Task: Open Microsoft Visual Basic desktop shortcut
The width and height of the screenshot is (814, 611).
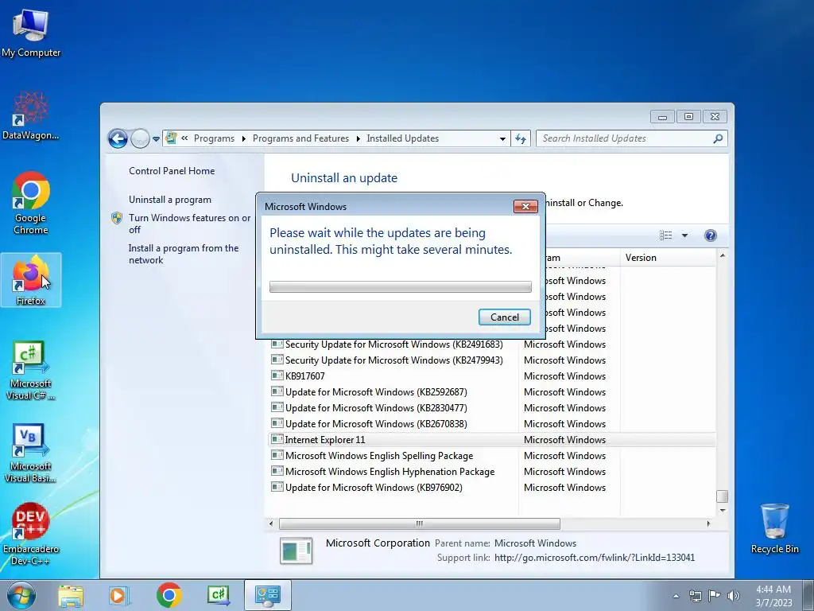Action: 31,453
